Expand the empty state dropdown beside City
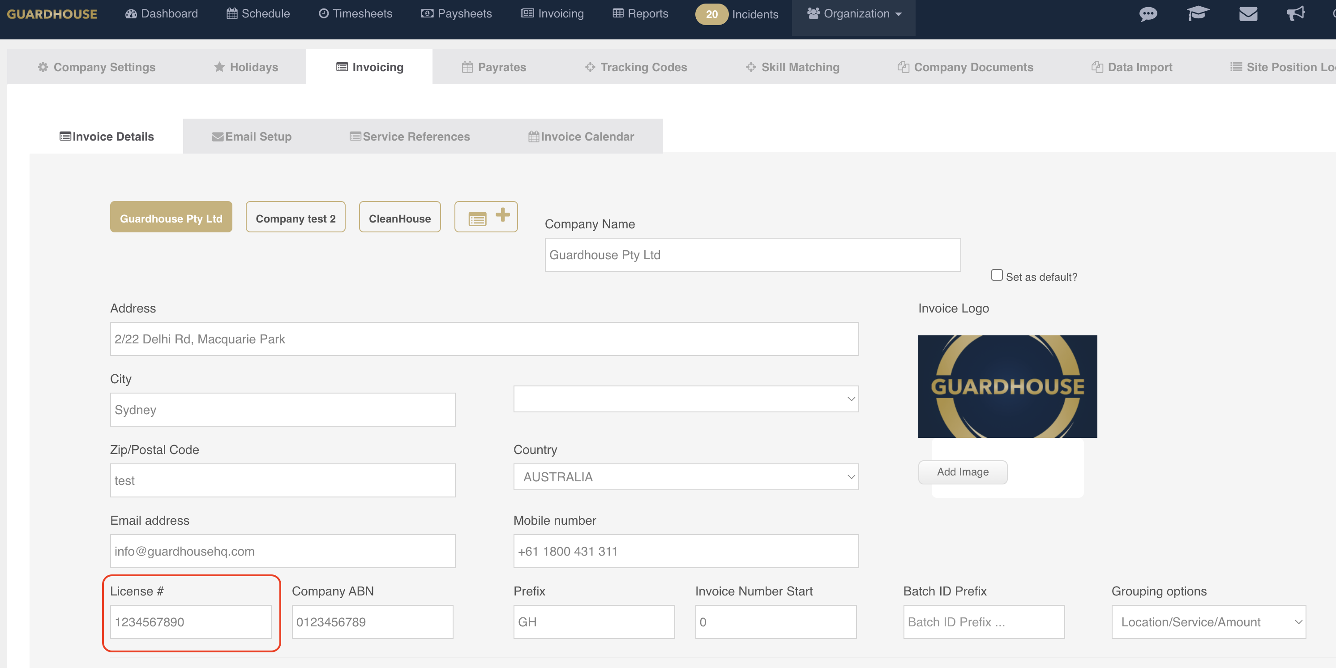1336x668 pixels. click(x=685, y=399)
